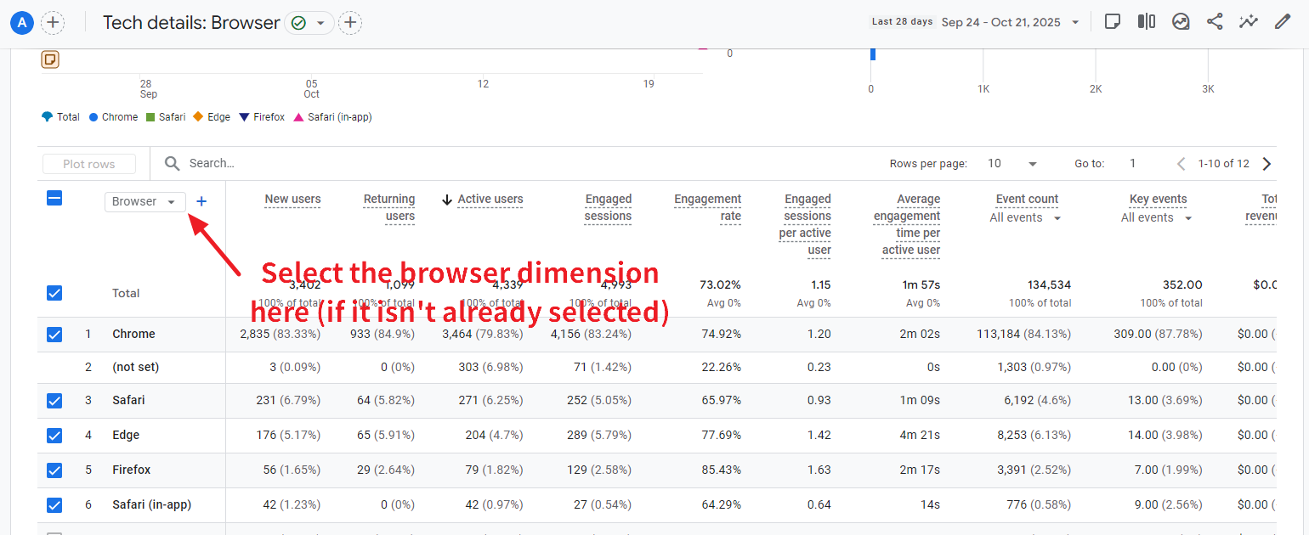Toggle the Safari row checkbox

click(x=54, y=401)
